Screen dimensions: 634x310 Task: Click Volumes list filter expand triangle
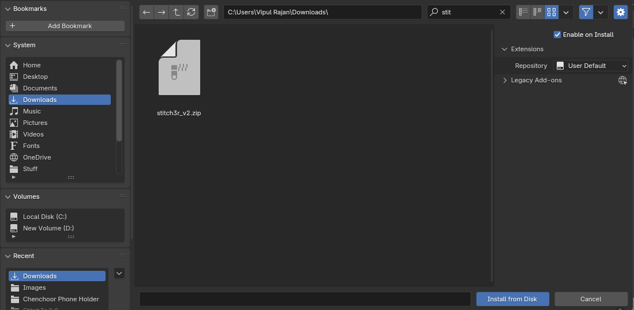pyautogui.click(x=14, y=237)
